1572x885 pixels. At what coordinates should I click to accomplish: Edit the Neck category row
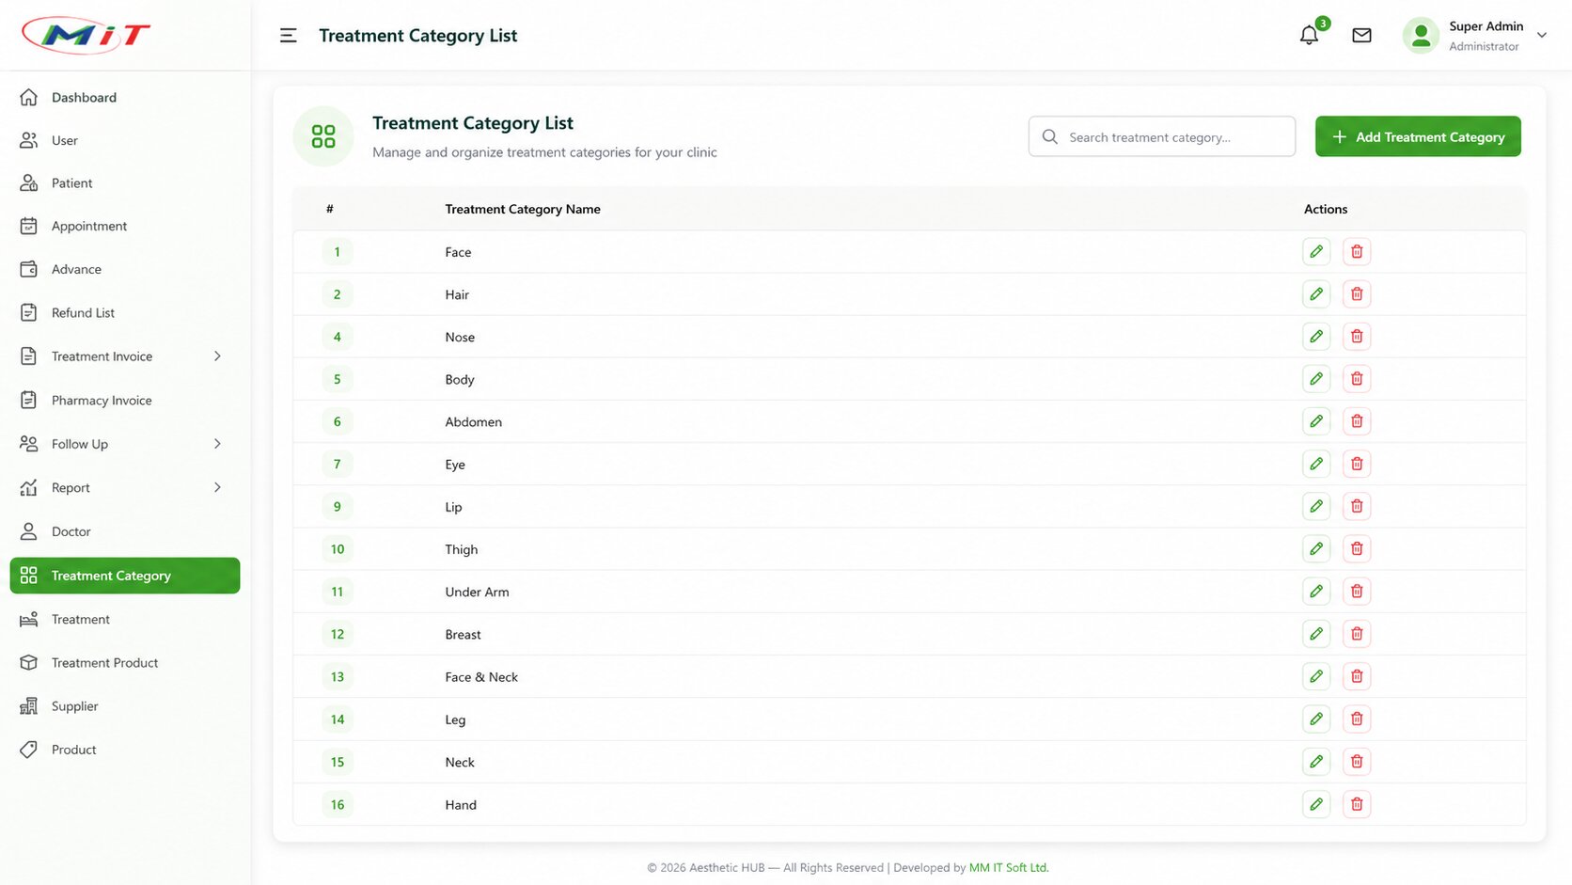tap(1316, 761)
